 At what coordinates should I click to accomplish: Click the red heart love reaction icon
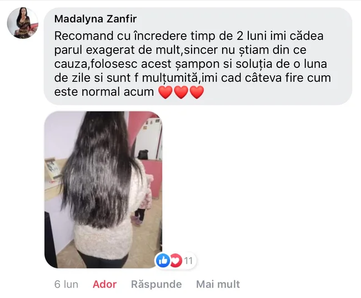click(x=176, y=260)
